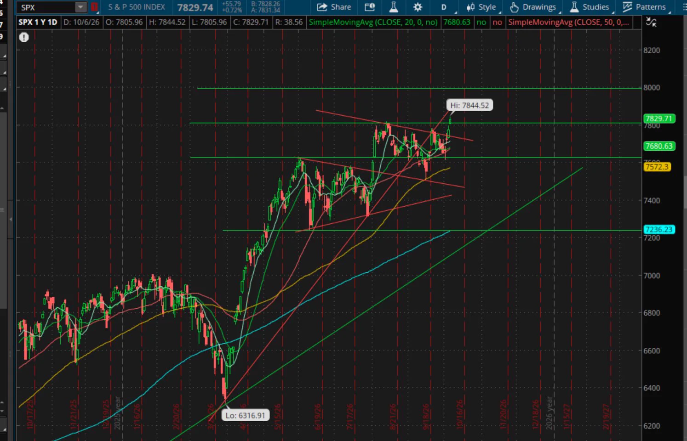Click the yellow 7572.3 axis label
The image size is (687, 441).
[x=657, y=167]
